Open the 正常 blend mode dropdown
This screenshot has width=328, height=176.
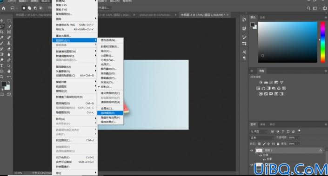[x=262, y=138]
